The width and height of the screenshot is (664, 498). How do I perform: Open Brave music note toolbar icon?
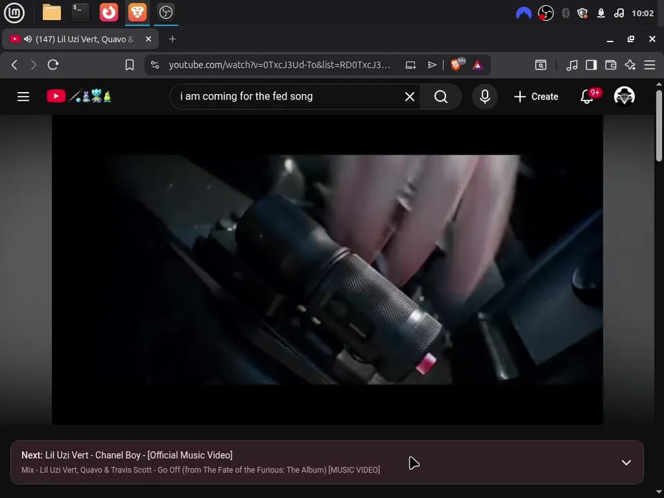(572, 65)
